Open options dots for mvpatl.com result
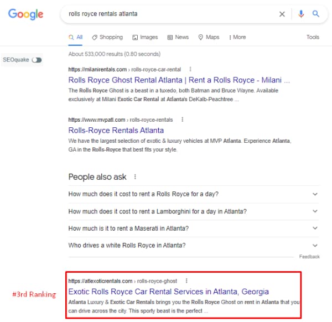 point(182,120)
